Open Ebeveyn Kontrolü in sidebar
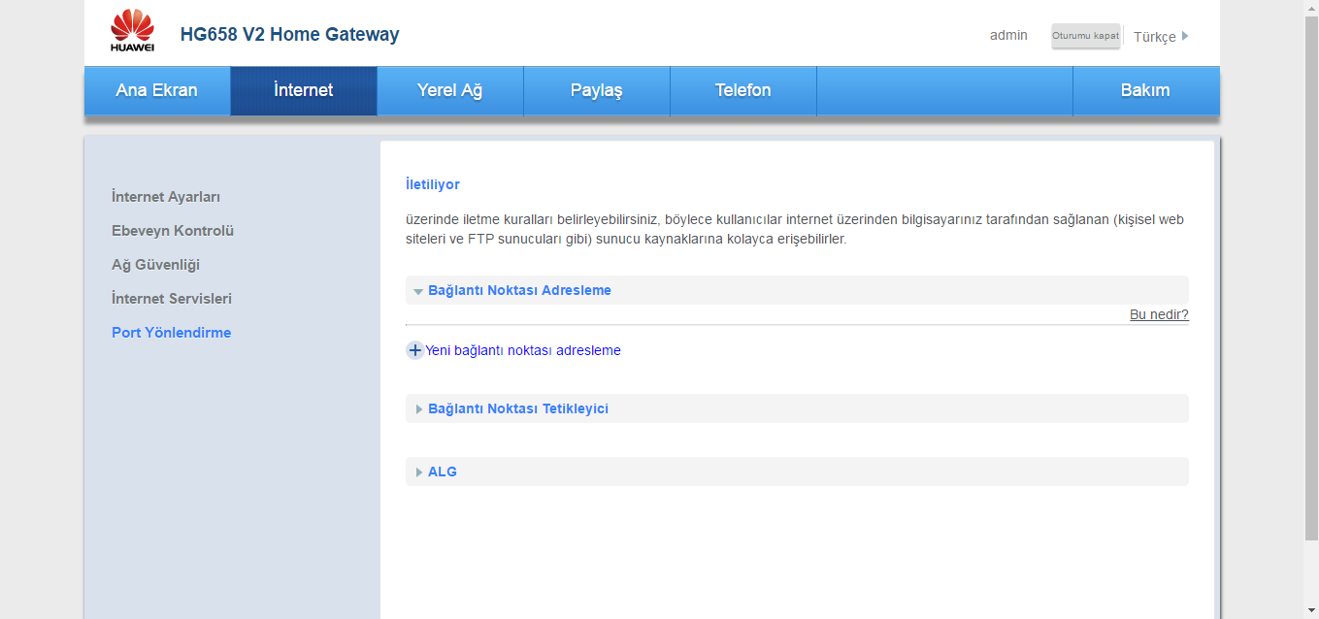The width and height of the screenshot is (1319, 619). pyautogui.click(x=173, y=231)
